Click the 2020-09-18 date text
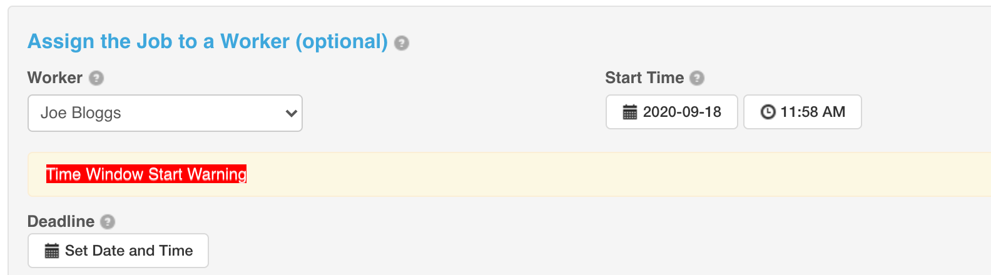The height and width of the screenshot is (275, 991). (682, 112)
